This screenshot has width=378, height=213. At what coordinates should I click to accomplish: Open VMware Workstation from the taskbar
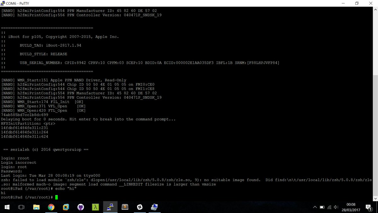(66, 207)
